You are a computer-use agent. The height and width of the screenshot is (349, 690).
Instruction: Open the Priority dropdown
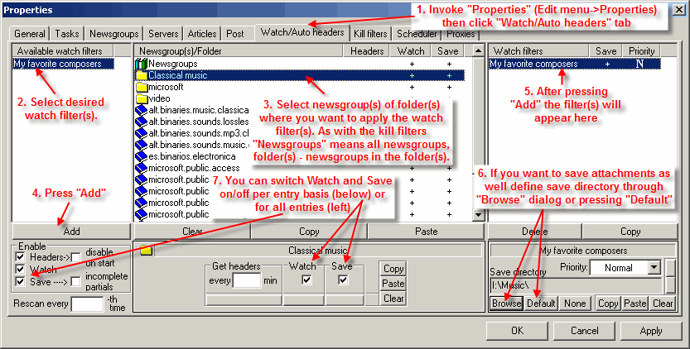coord(654,268)
